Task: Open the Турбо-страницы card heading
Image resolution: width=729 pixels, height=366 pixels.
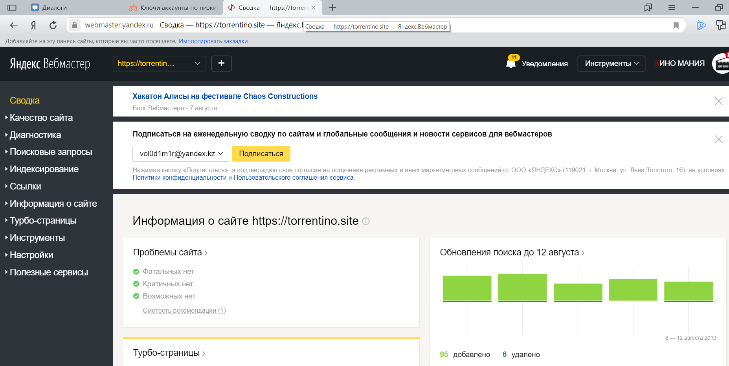Action: point(169,353)
